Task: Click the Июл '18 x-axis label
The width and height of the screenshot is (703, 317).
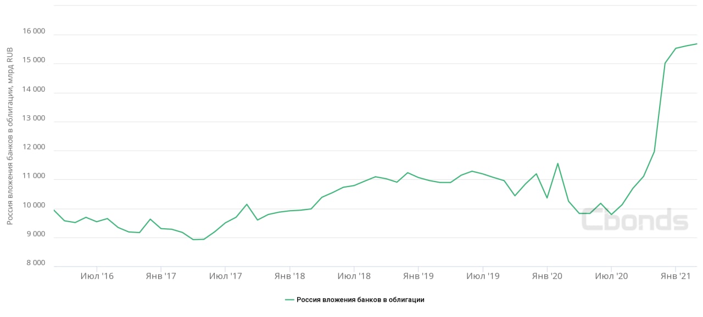Action: 354,276
